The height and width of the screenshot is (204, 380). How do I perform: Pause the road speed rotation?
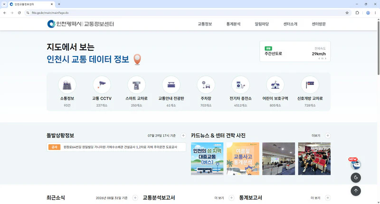(323, 58)
